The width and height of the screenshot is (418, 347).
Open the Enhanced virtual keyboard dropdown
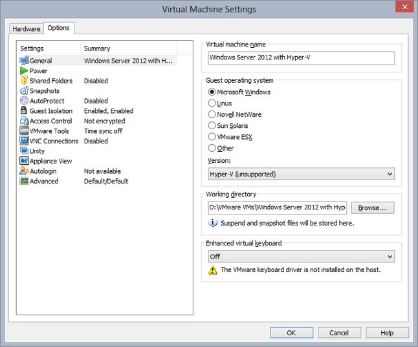[302, 257]
